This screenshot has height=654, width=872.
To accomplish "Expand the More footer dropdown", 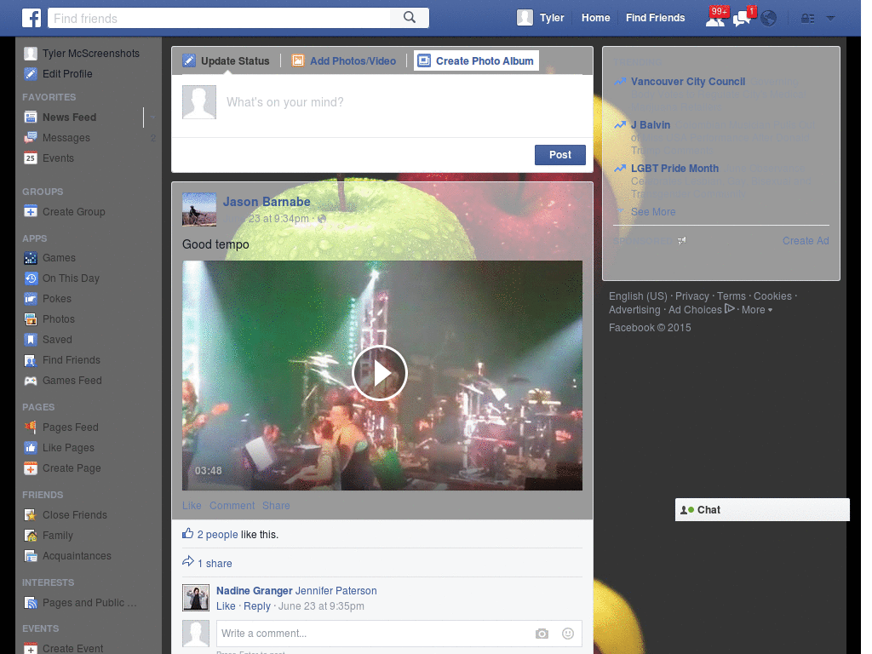I will click(x=757, y=310).
